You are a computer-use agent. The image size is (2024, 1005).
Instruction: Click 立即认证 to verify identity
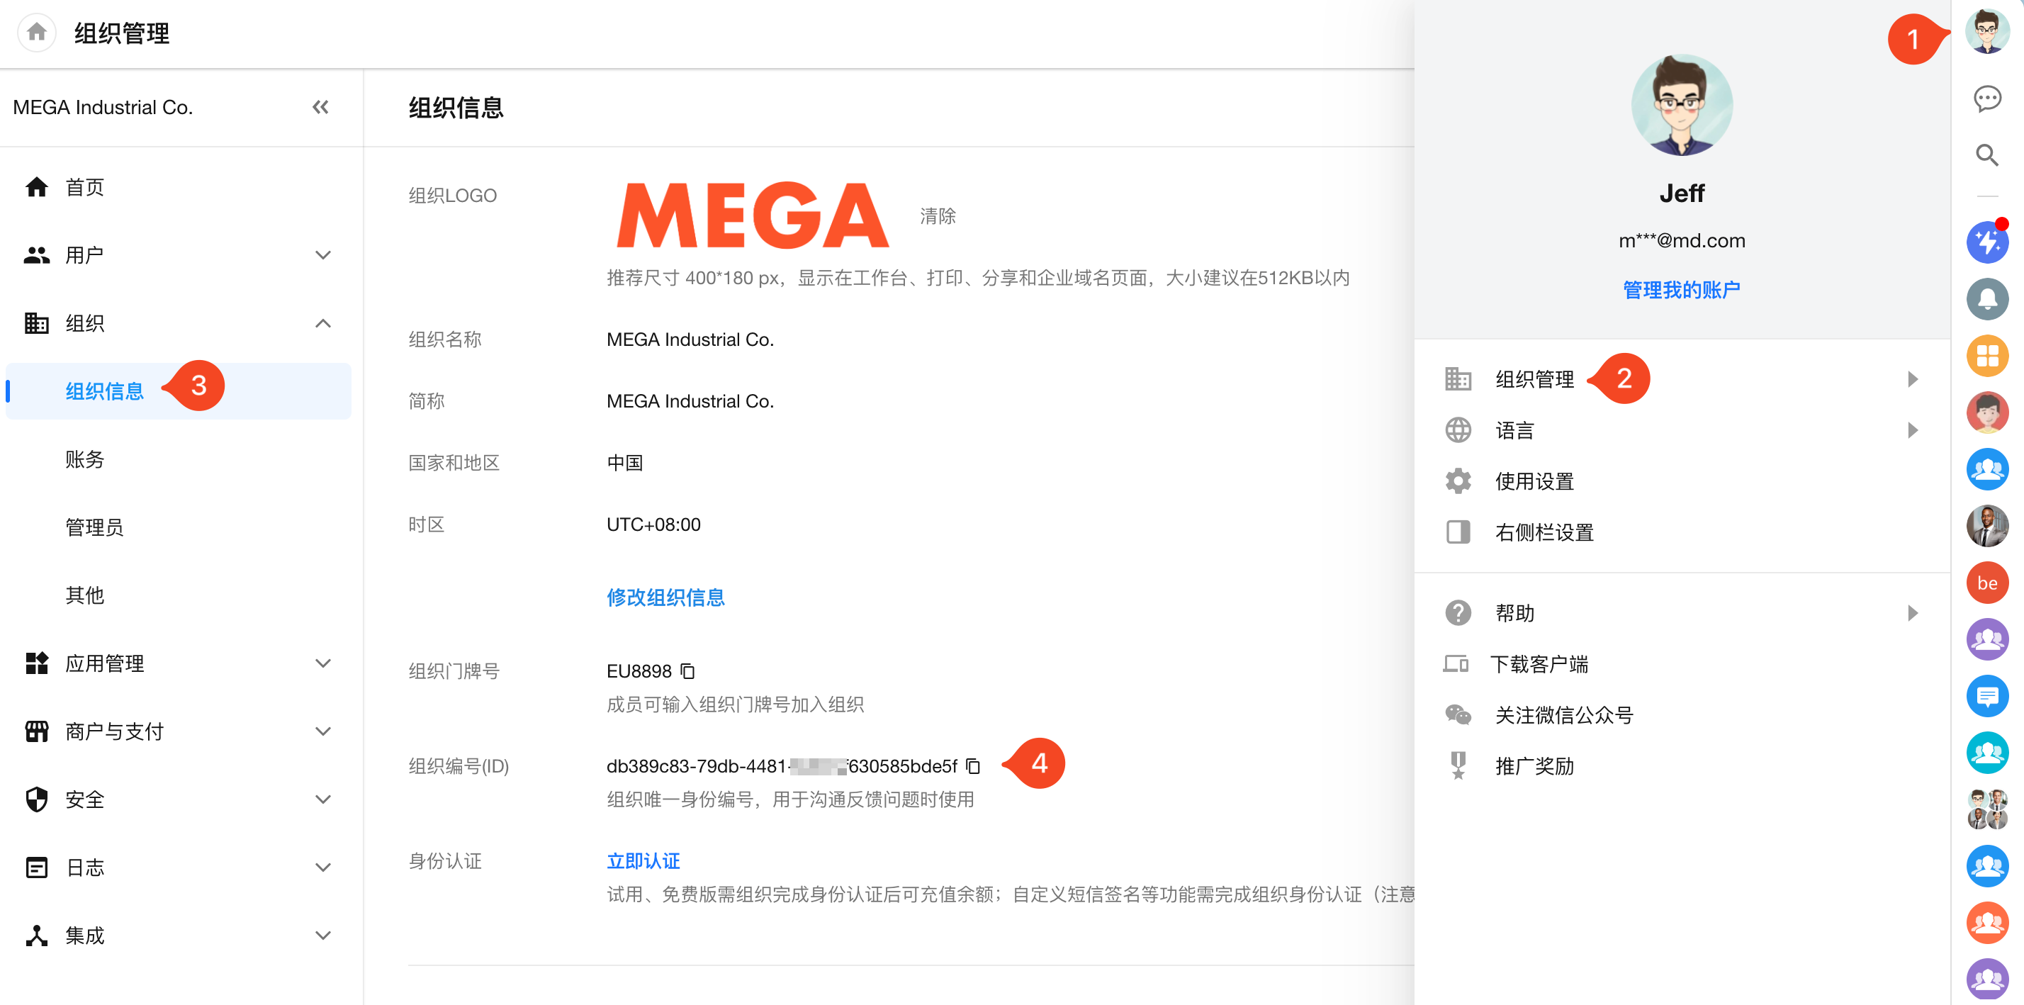coord(643,860)
